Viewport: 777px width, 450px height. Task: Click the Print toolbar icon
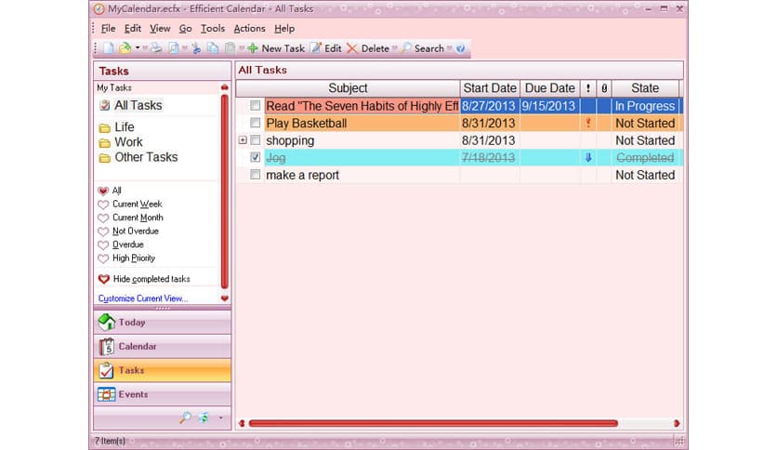tap(156, 48)
